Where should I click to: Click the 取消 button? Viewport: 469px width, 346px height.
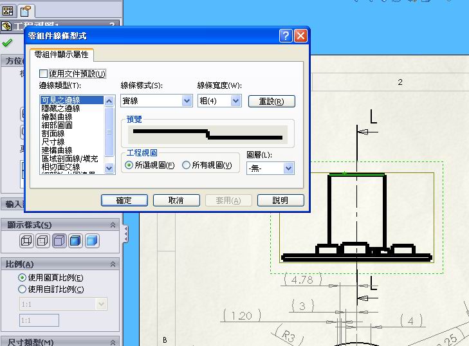coord(176,200)
